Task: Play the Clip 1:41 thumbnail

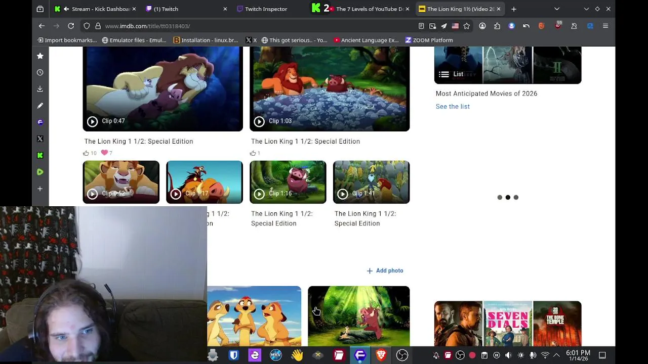Action: coord(371,182)
